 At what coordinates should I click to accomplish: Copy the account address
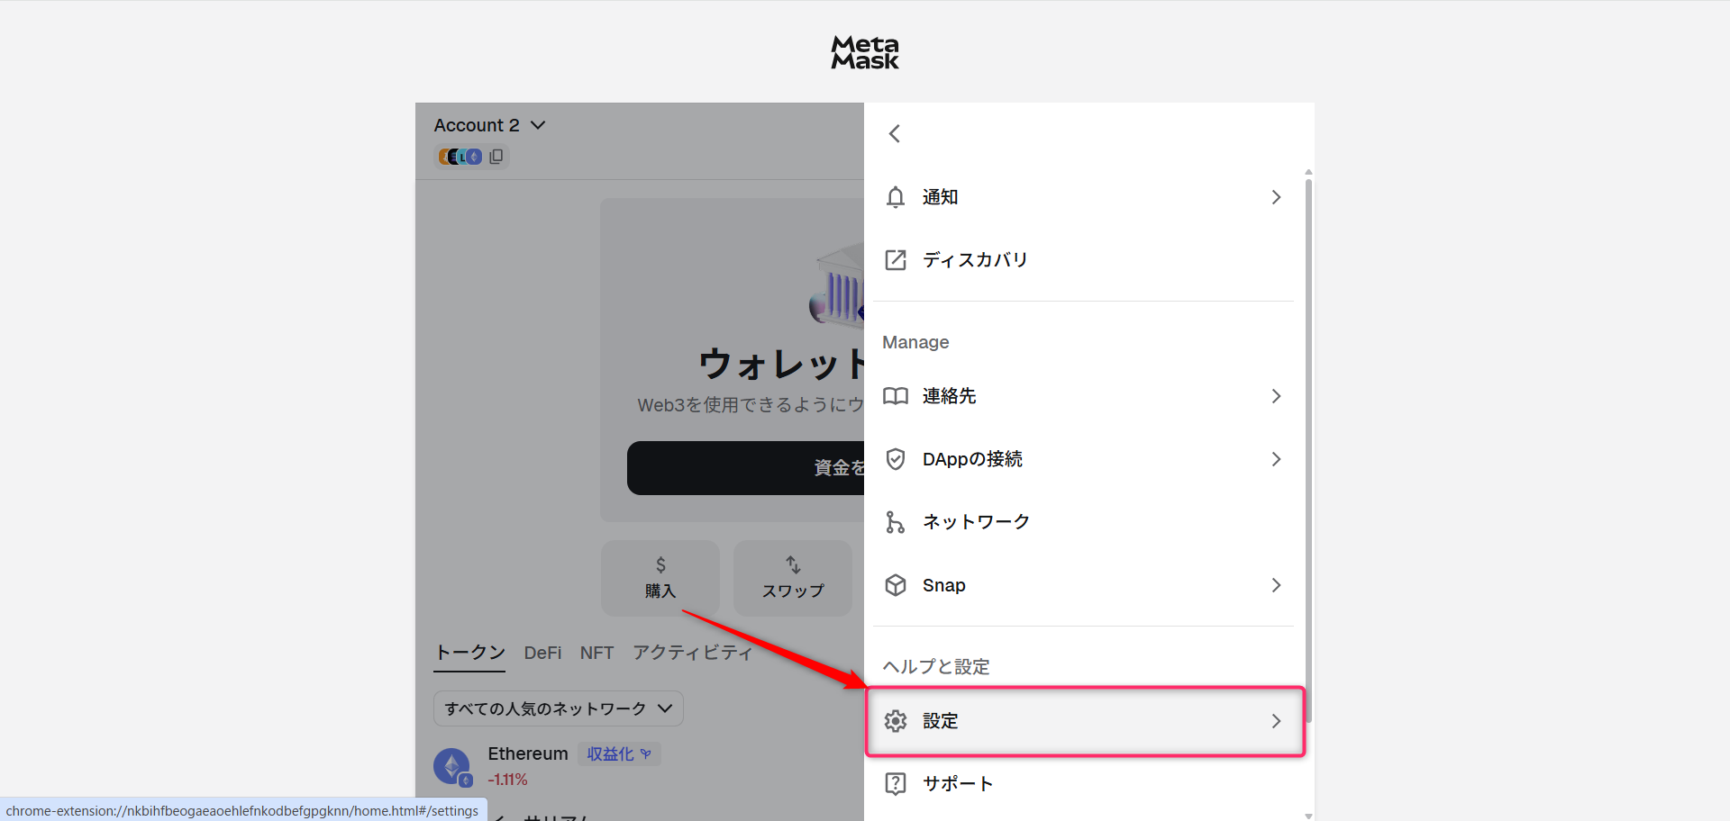[496, 156]
